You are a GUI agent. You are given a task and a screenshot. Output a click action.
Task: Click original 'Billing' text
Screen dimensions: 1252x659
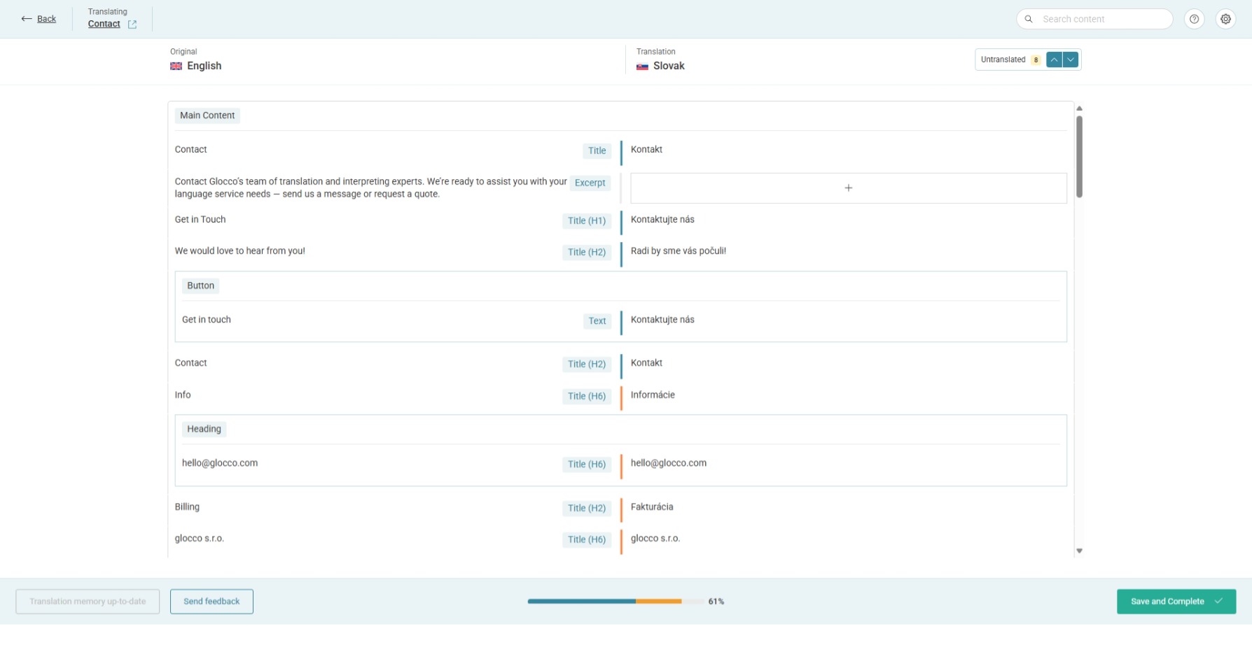click(x=187, y=506)
